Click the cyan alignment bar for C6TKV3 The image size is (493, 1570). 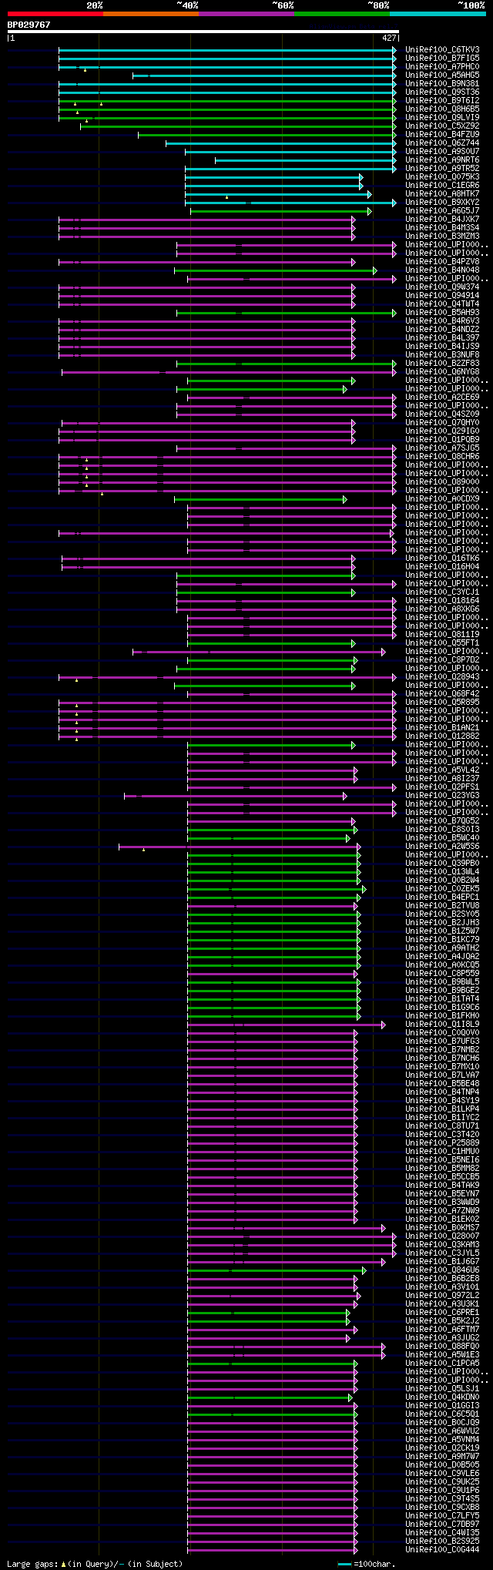pos(227,50)
